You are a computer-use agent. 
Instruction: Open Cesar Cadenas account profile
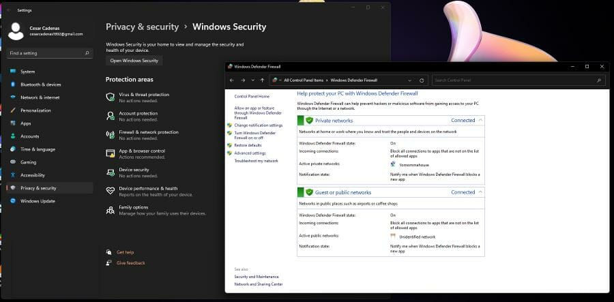[x=47, y=31]
